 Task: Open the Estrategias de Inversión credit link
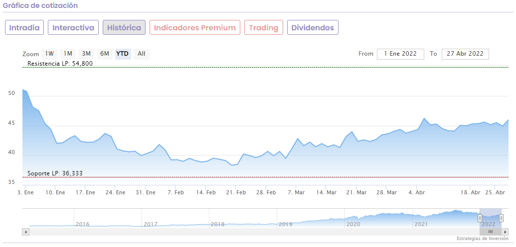[482, 239]
